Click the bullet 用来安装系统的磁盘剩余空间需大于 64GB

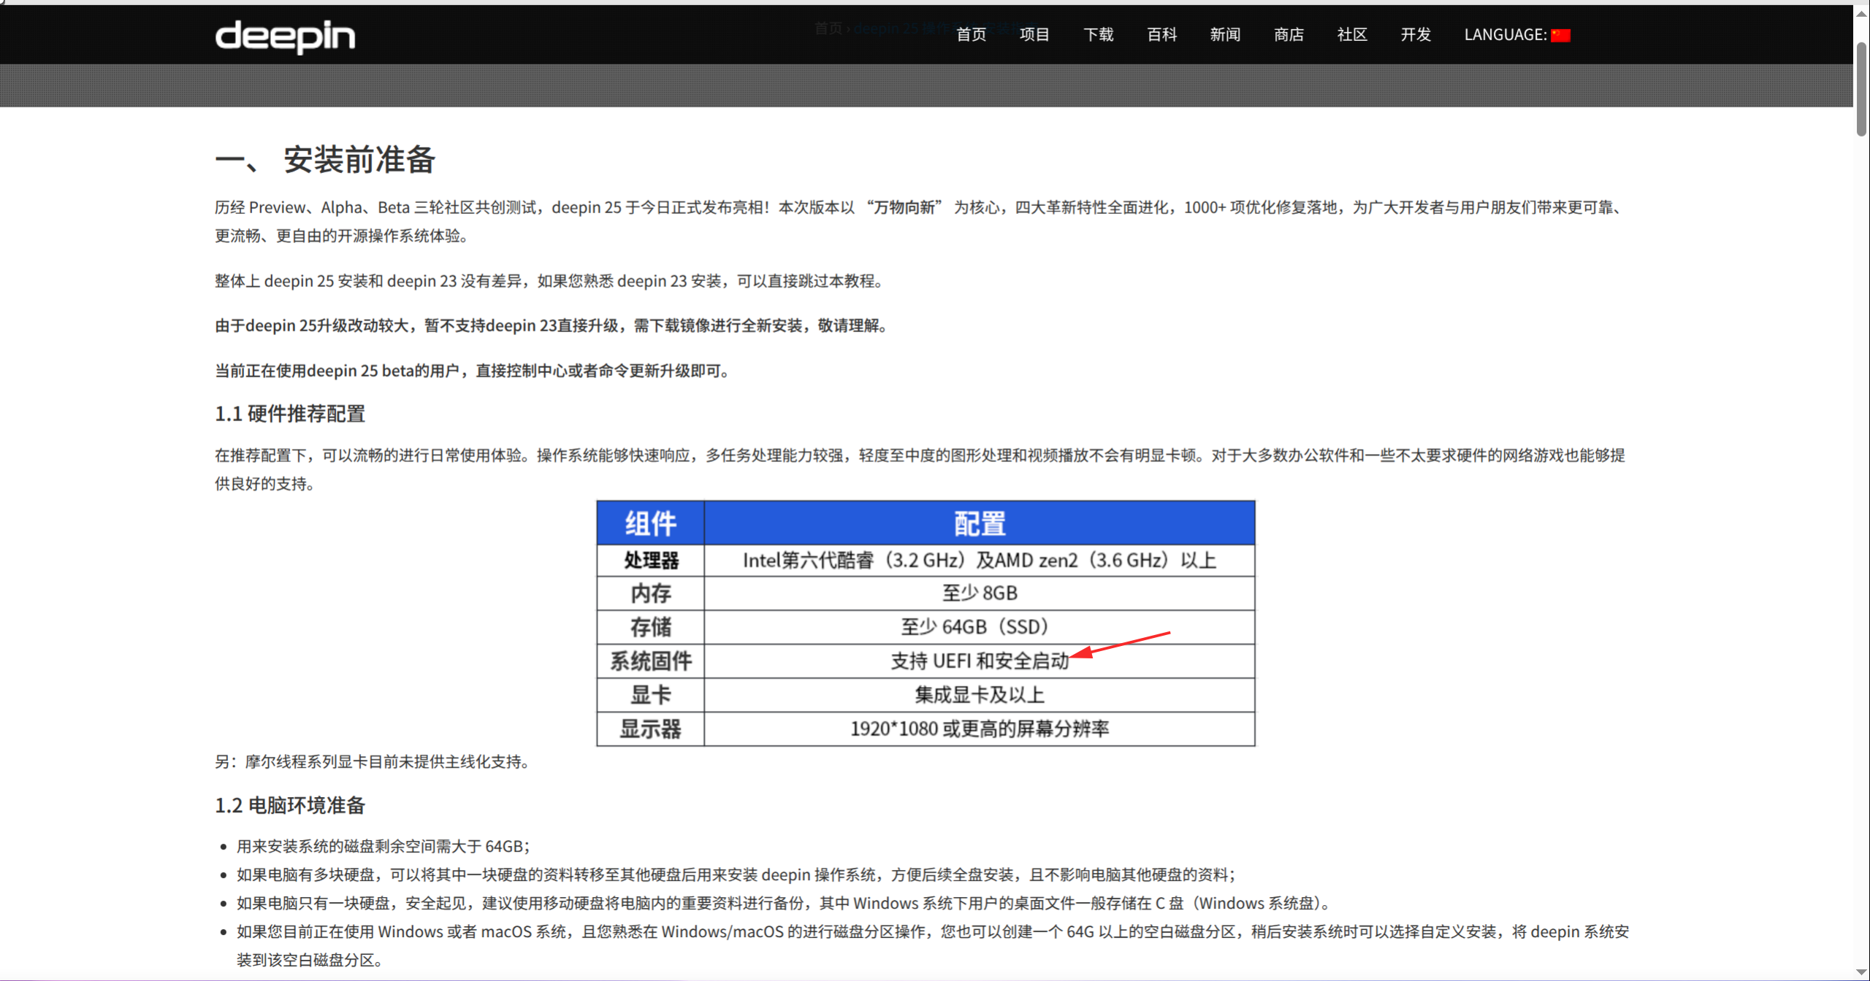pyautogui.click(x=383, y=846)
